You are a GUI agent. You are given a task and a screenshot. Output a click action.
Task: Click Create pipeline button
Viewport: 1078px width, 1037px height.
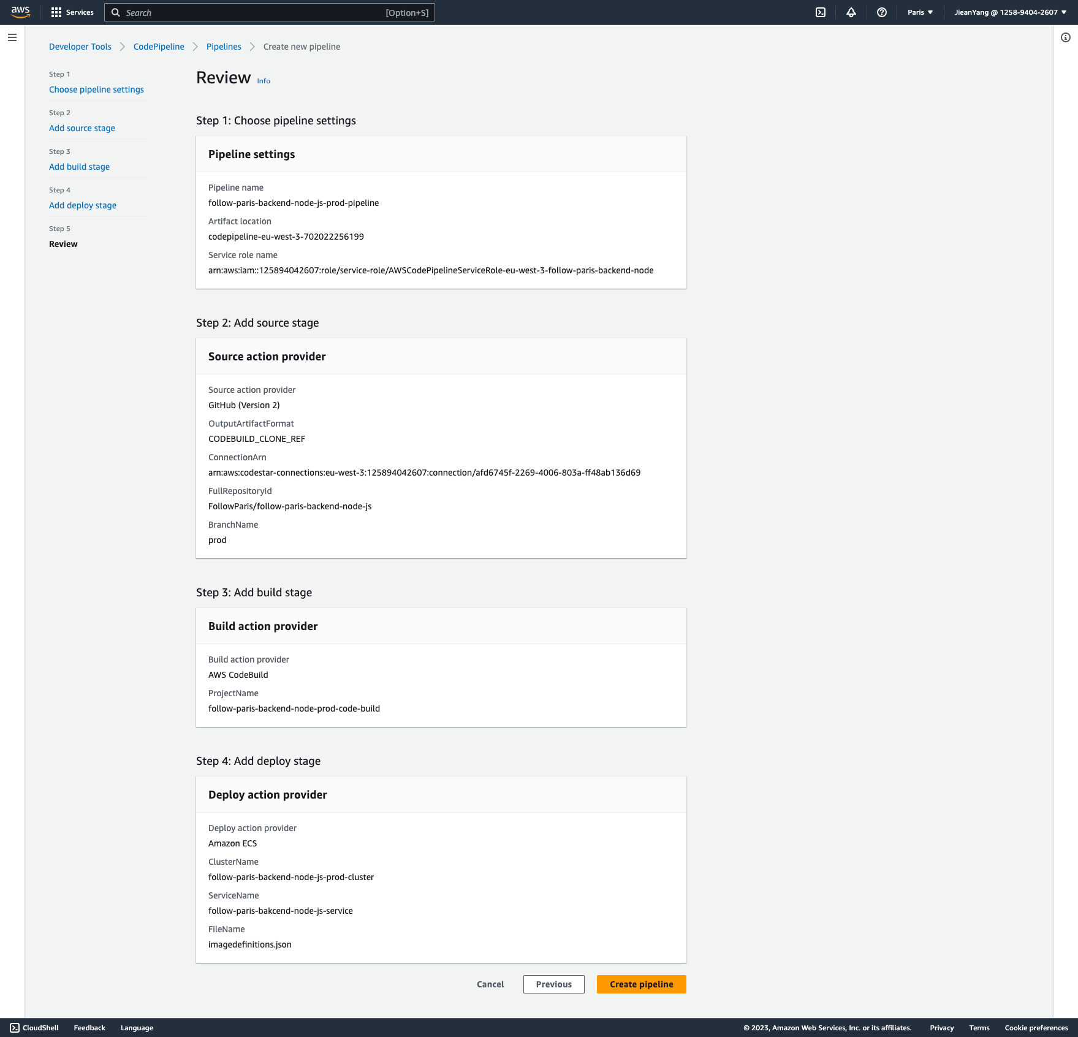coord(642,984)
